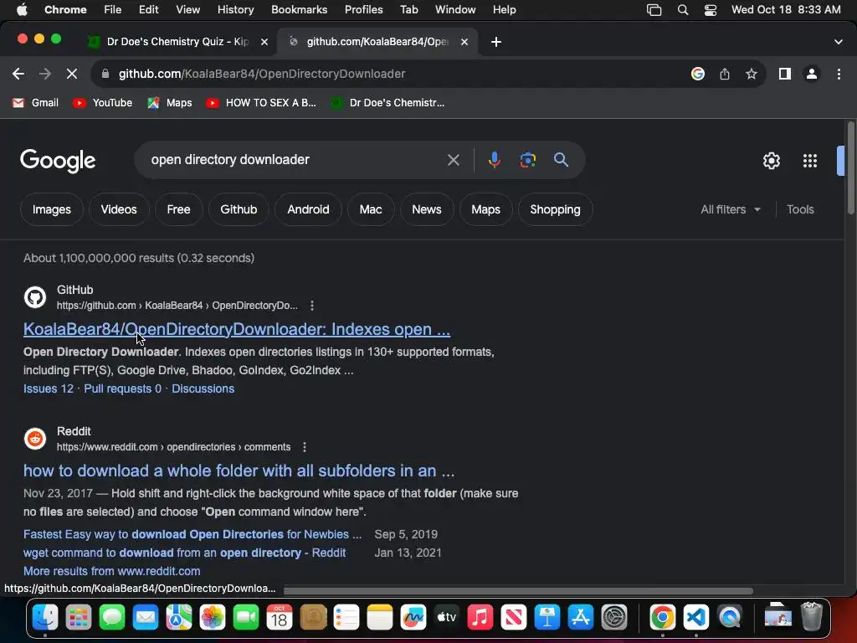Click the address bar URL
The height and width of the screenshot is (643, 857).
(262, 74)
